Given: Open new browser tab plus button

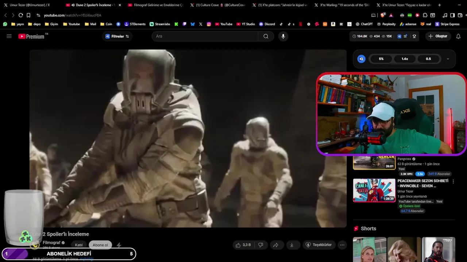Looking at the screenshot, I should (x=439, y=5).
